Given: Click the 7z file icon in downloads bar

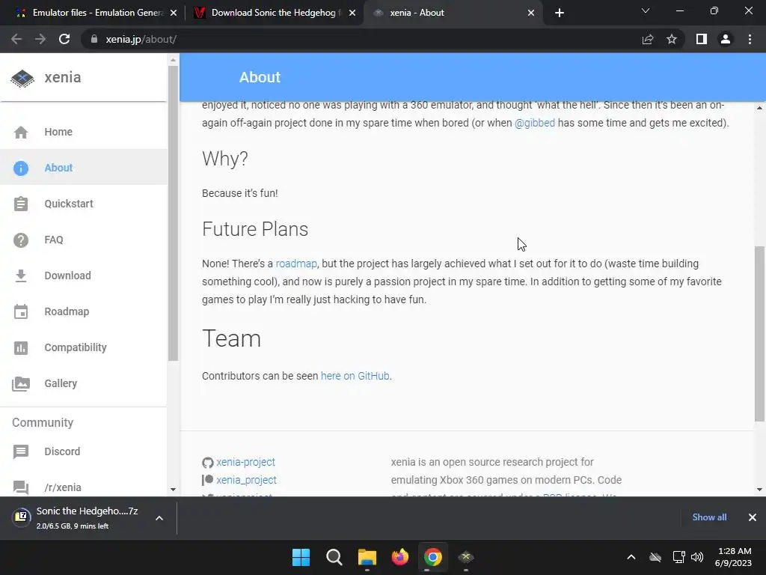Looking at the screenshot, I should pyautogui.click(x=22, y=517).
